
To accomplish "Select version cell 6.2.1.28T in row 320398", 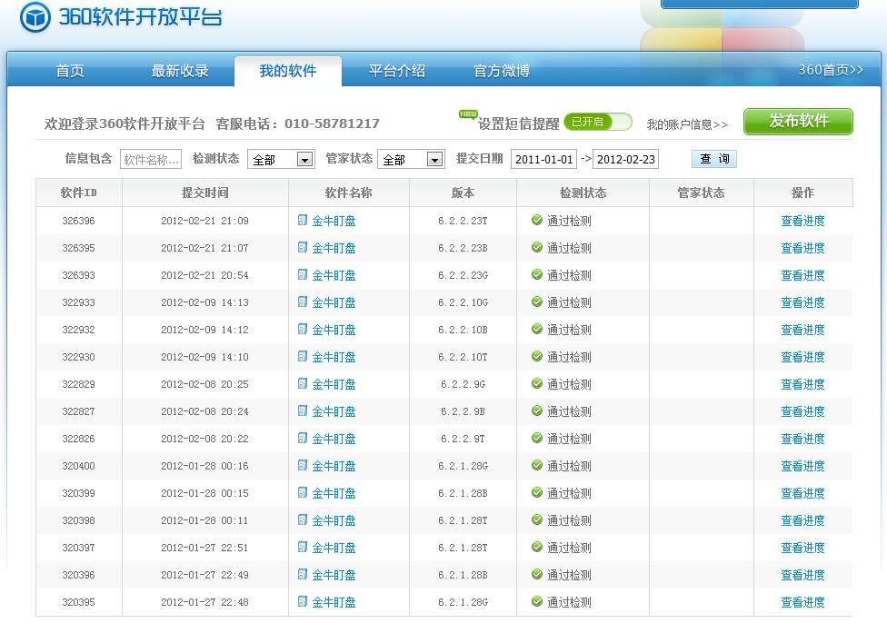I will [463, 520].
